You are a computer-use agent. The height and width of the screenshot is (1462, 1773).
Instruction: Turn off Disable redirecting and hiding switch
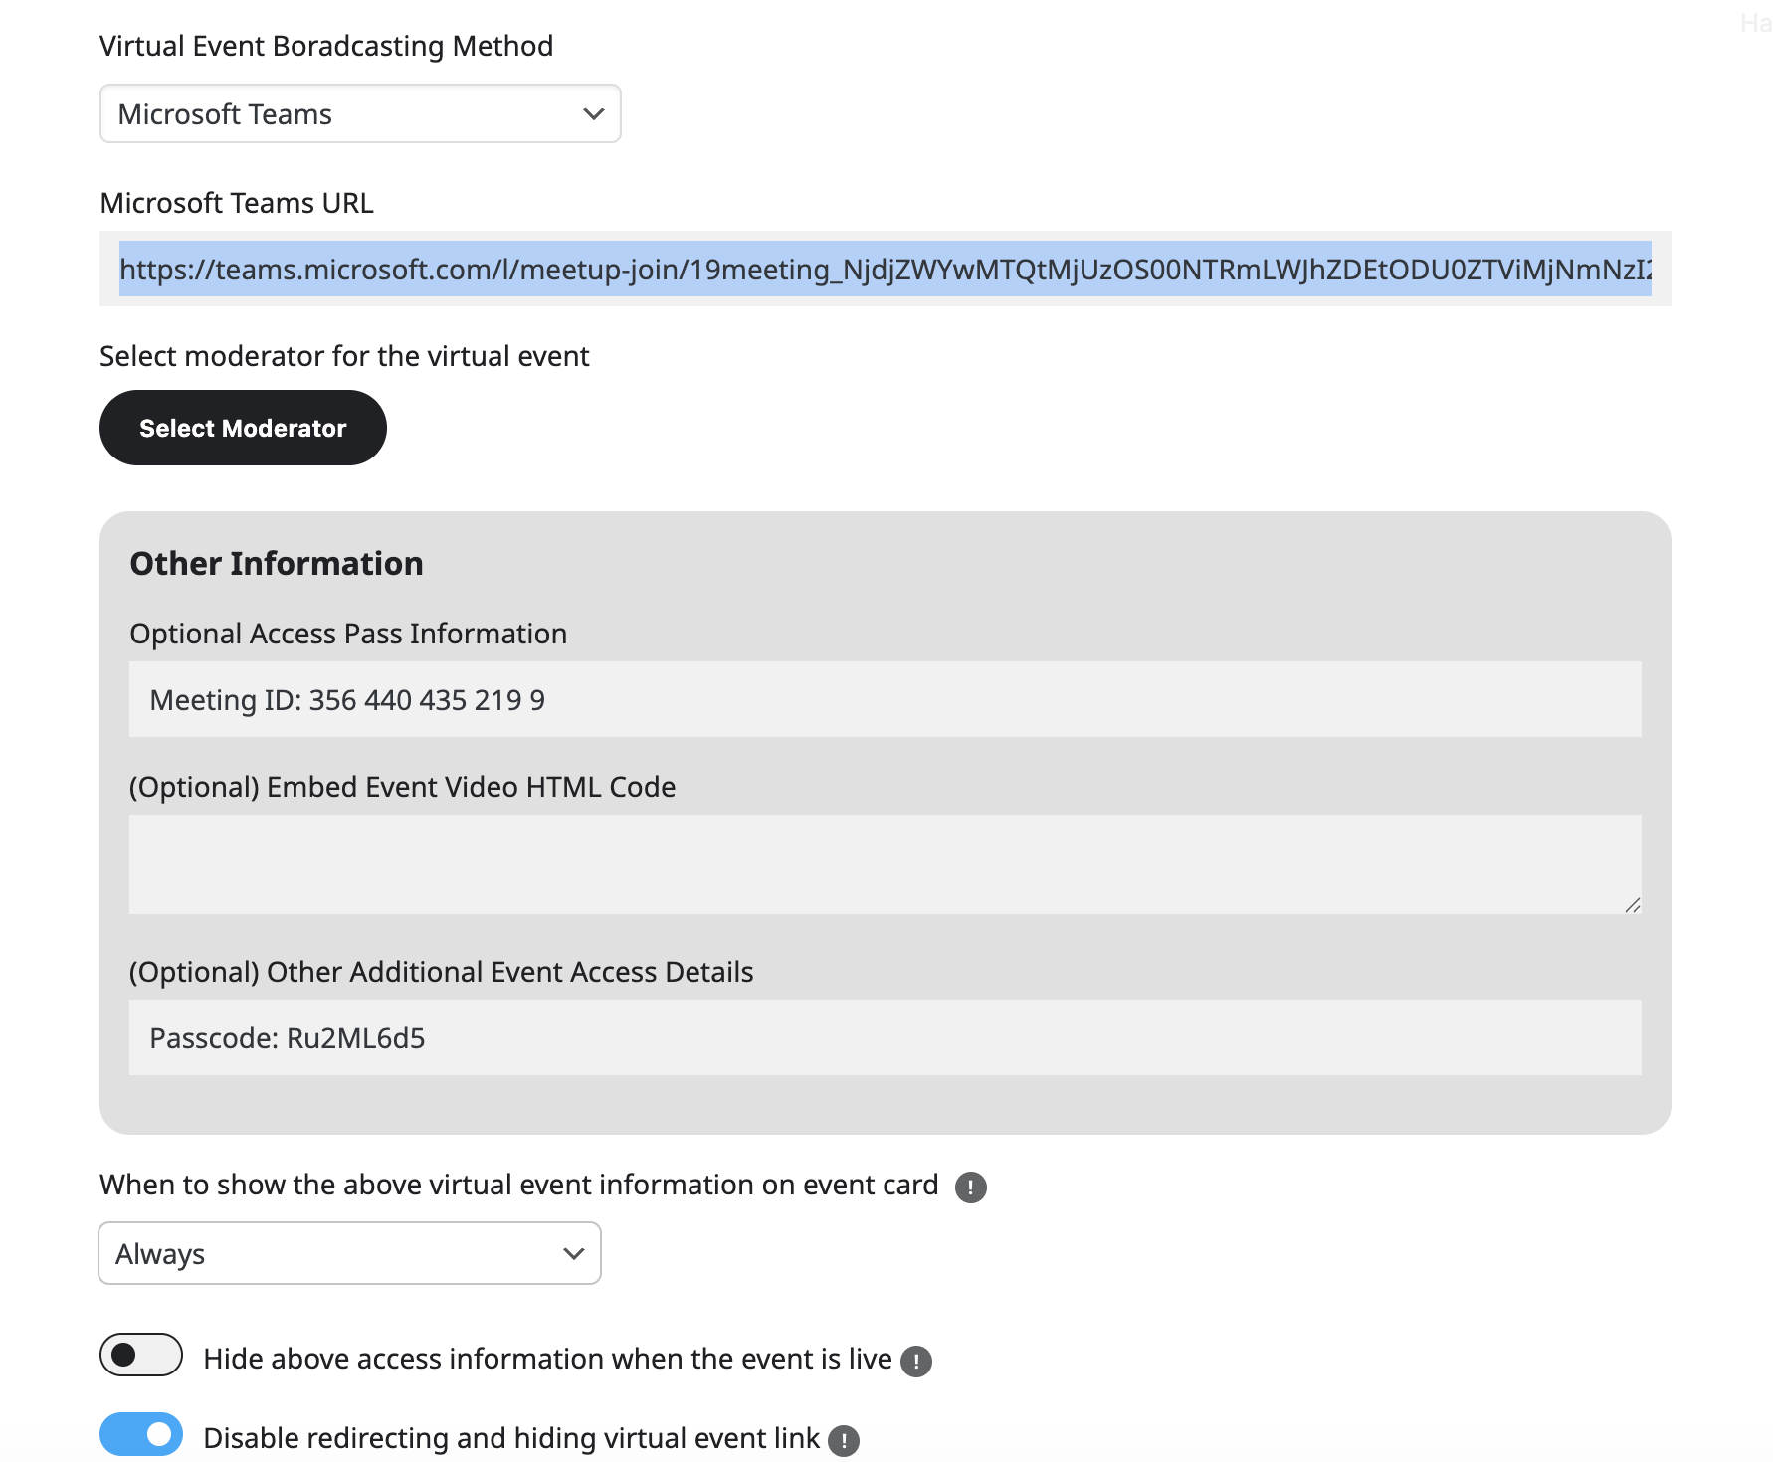(x=141, y=1434)
